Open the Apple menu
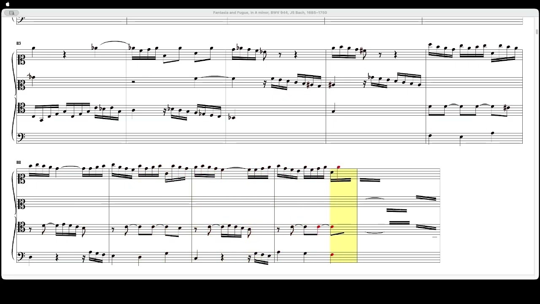 click(7, 4)
